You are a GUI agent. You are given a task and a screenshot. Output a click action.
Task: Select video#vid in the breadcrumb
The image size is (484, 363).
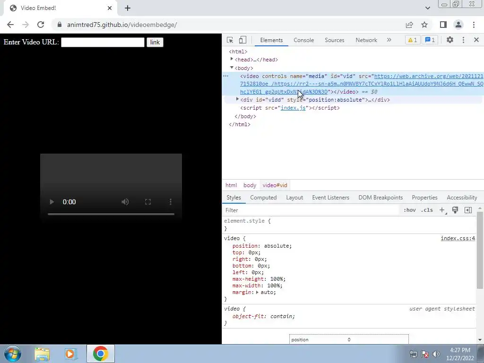point(275,185)
